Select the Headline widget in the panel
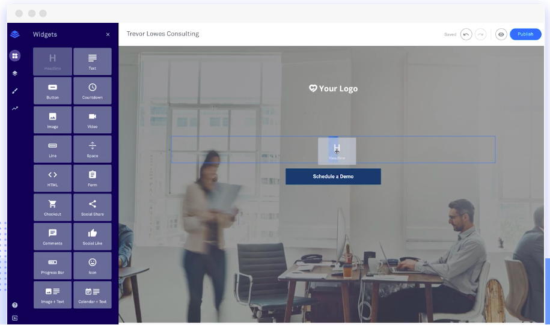Viewport: 550px width, 325px height. [53, 61]
